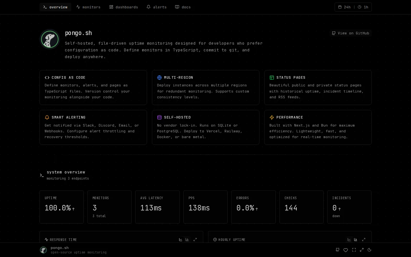Viewport: 411px width, 257px height.
Task: Click the alerts tab bell icon
Action: [148, 7]
